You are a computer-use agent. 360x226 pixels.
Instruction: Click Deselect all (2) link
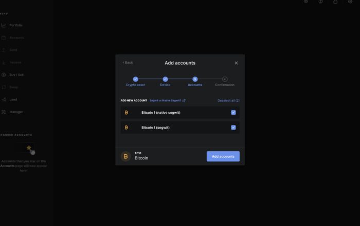228,100
